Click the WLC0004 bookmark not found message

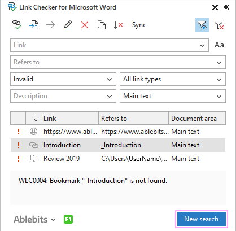coord(93,181)
